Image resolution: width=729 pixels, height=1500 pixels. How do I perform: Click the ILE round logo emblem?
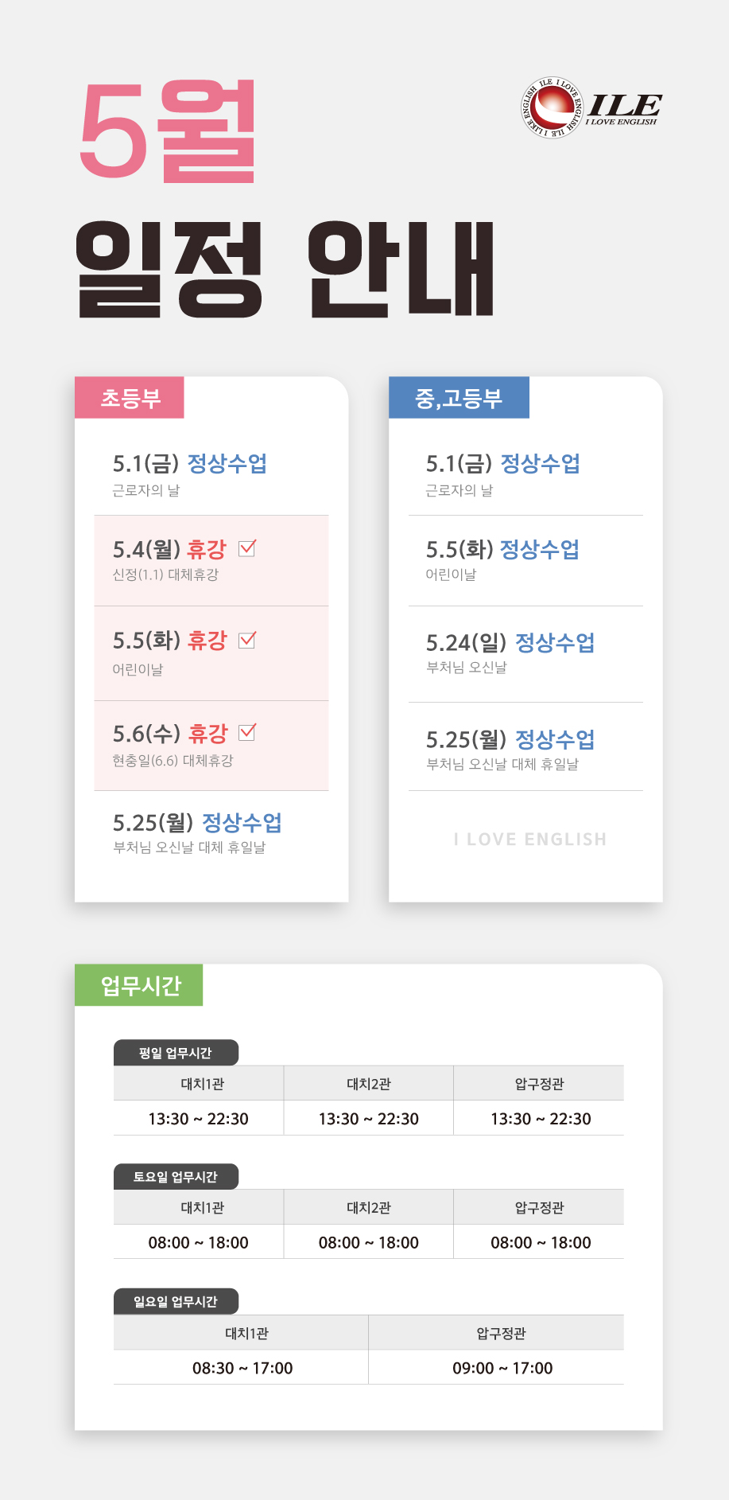(553, 108)
